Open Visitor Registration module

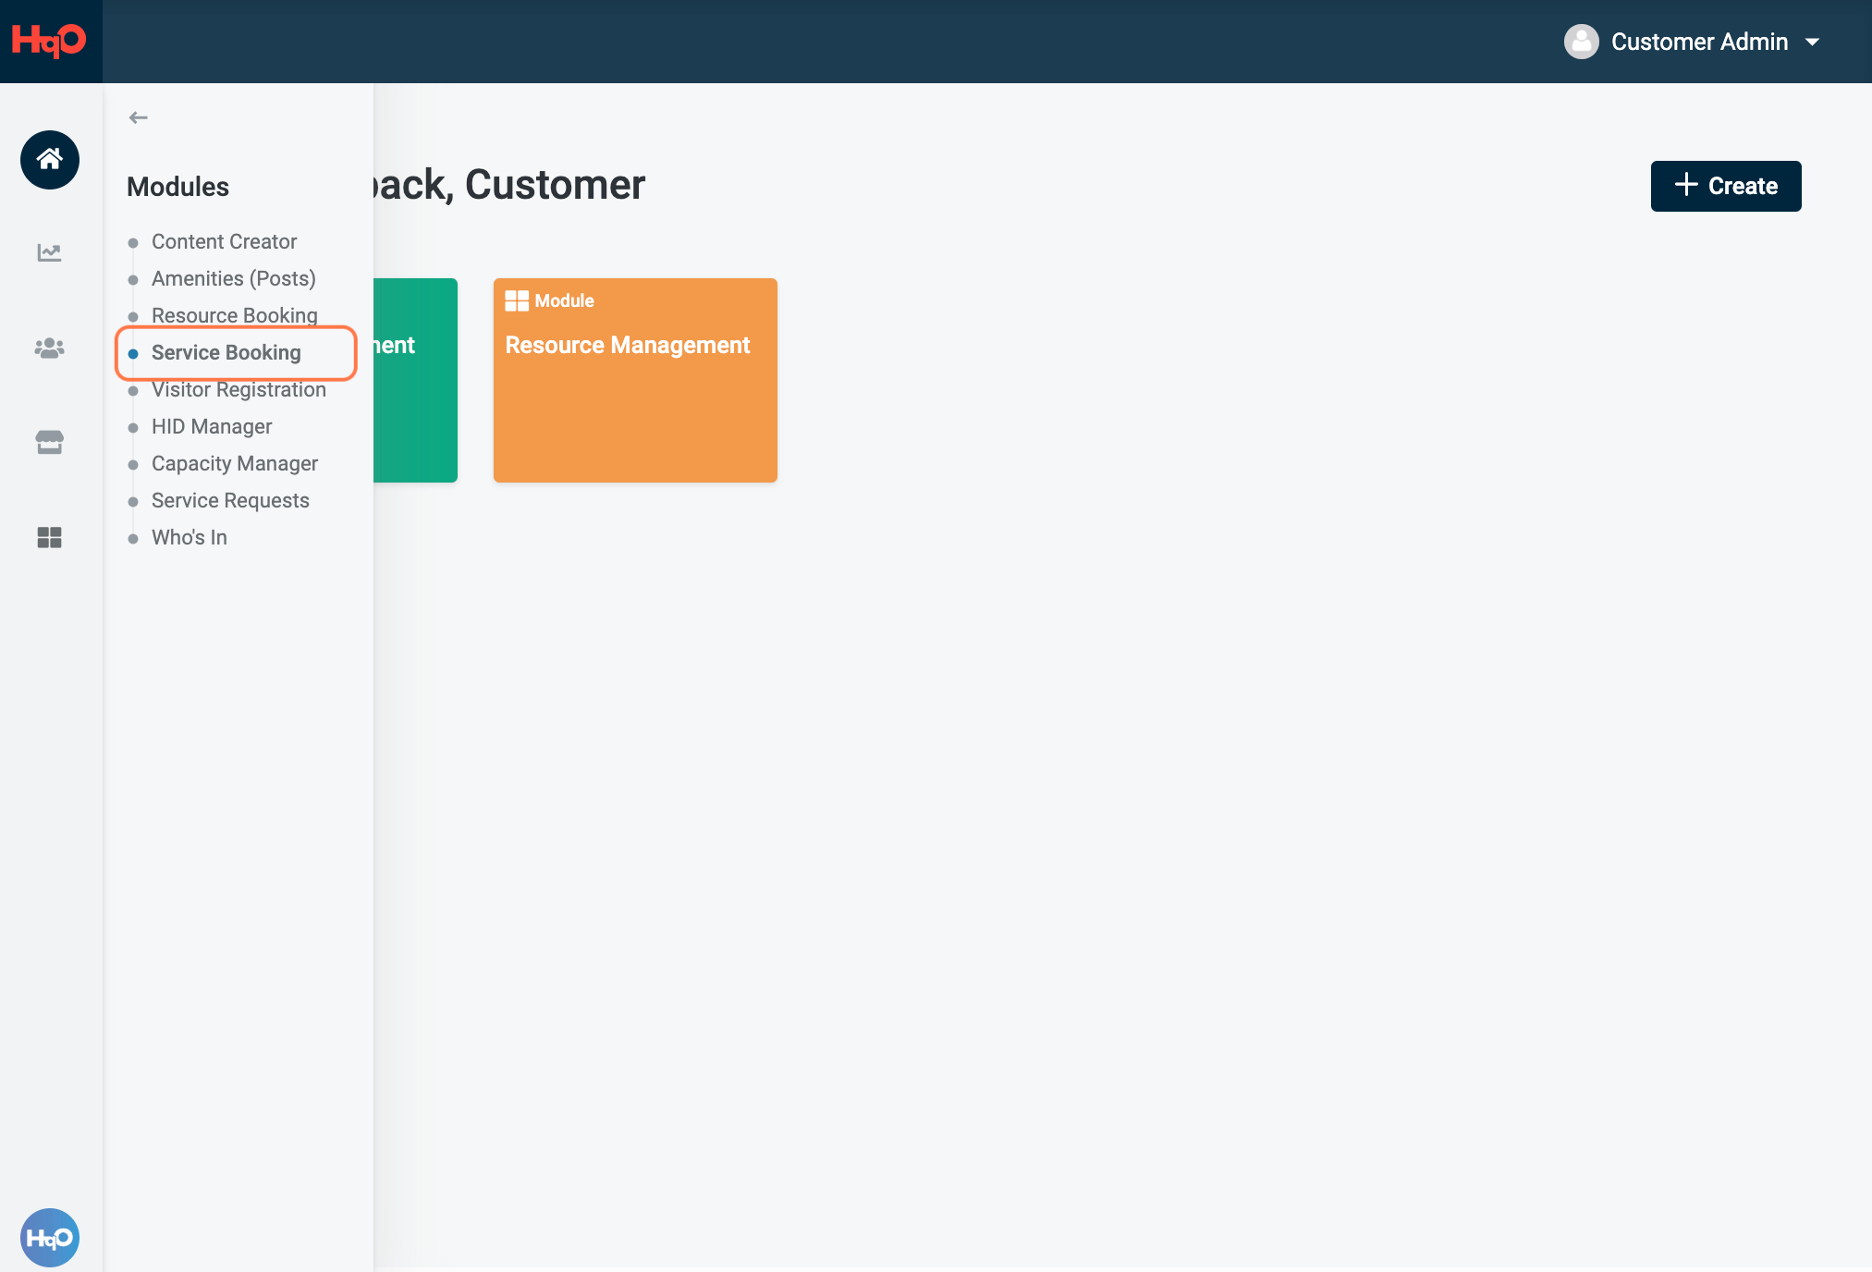tap(239, 389)
